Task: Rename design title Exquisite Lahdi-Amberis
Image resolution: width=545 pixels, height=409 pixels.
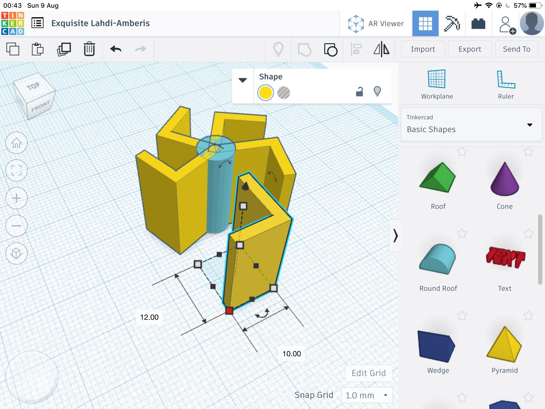Action: [x=100, y=23]
